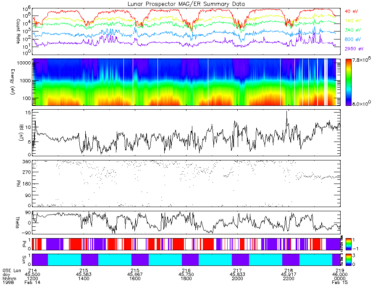Click the '217' GSE longitude value
Viewport: 378px width, 294px height.
pos(237,270)
